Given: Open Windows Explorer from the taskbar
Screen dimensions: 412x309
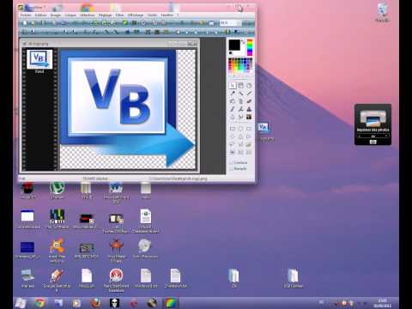Looking at the screenshot, I should click(58, 303).
